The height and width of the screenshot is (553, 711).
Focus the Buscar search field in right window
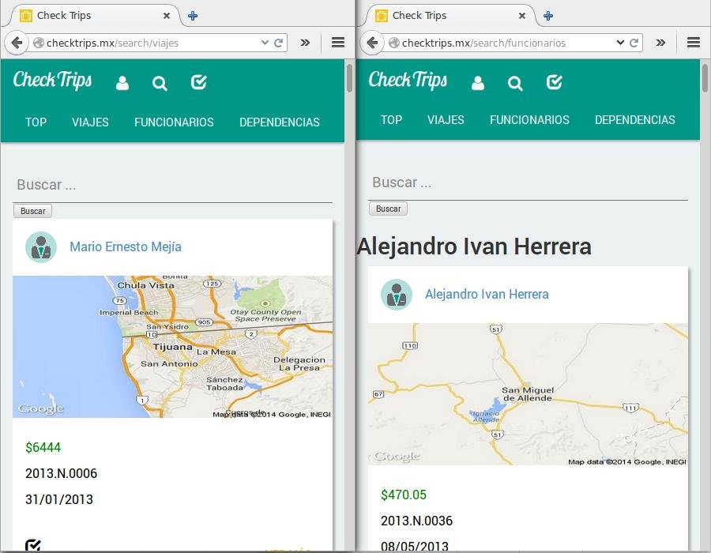(x=528, y=182)
